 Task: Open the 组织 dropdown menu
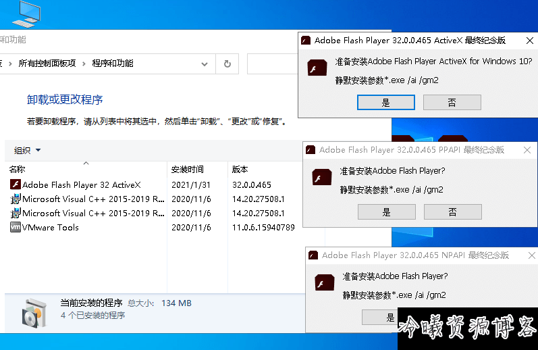(27, 150)
